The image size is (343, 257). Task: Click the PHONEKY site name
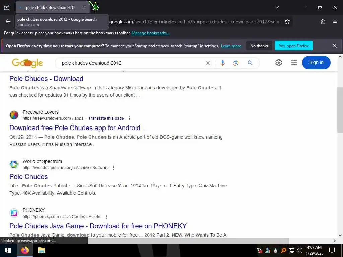34,210
